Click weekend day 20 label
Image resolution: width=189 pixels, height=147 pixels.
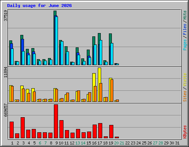click(116, 143)
